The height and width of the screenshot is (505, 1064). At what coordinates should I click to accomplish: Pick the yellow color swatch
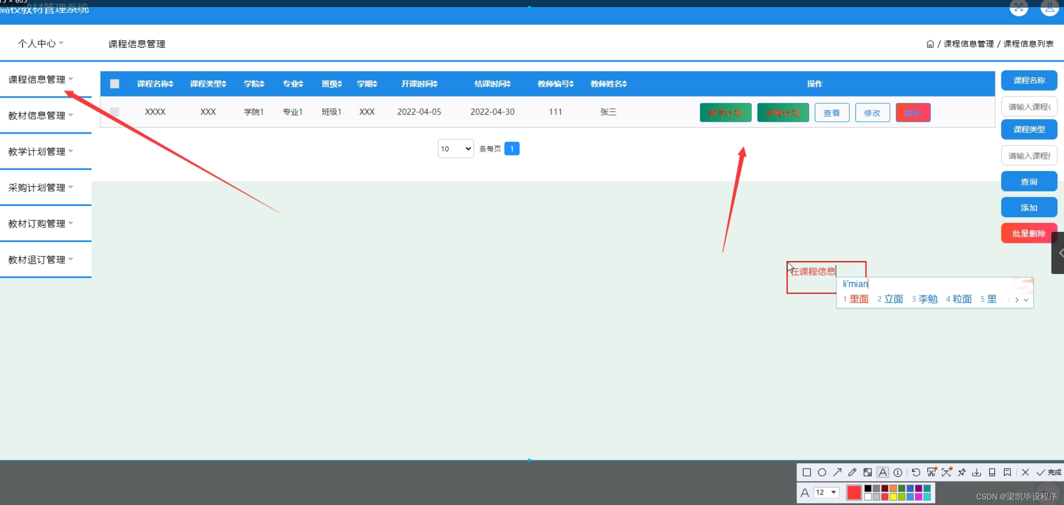(893, 497)
